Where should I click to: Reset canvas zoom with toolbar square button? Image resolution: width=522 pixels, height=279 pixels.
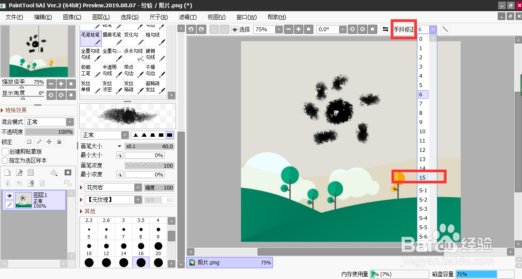pos(309,29)
